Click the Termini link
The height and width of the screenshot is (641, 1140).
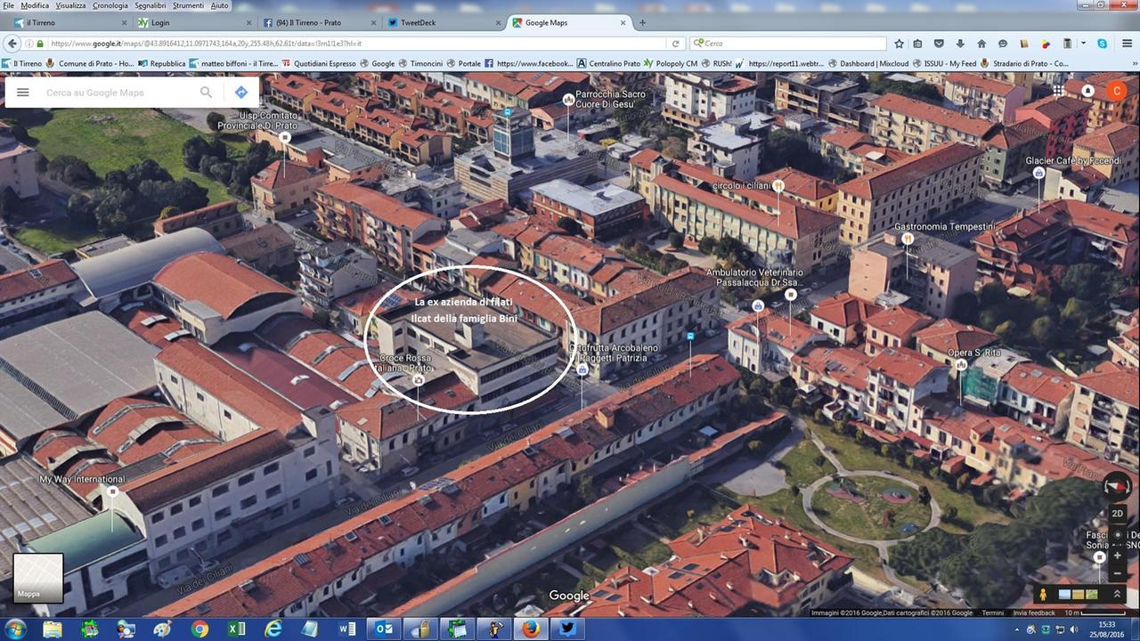[x=992, y=613]
